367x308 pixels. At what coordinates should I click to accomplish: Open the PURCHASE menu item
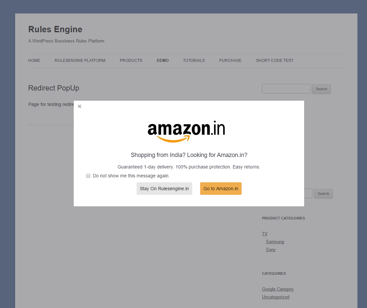click(230, 61)
